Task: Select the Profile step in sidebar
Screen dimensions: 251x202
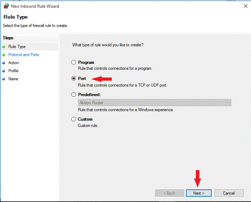Action: [13, 71]
